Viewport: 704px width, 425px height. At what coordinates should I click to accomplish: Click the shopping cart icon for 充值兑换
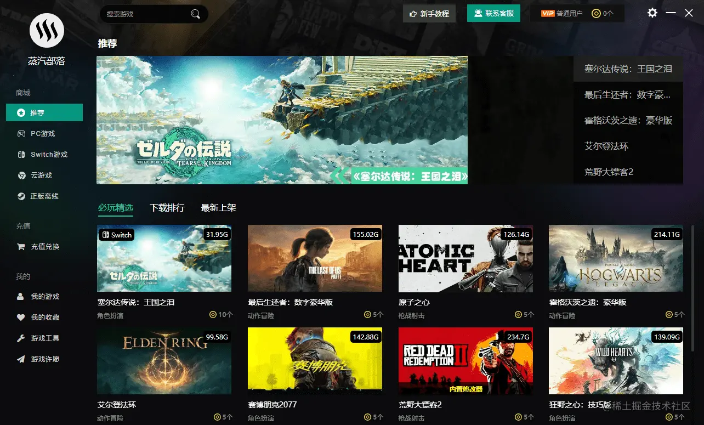tap(21, 247)
